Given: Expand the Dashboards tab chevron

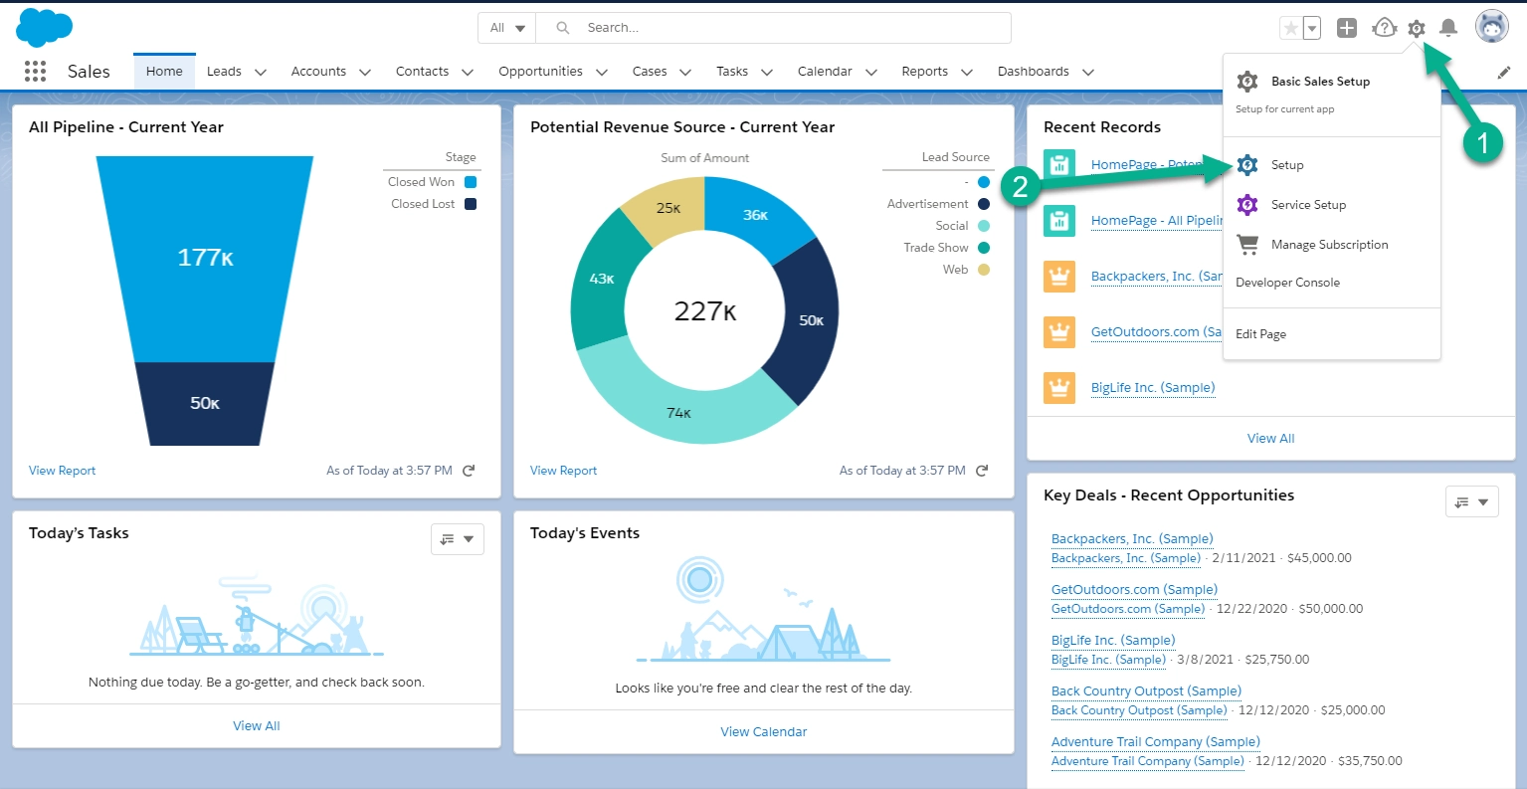Looking at the screenshot, I should pyautogui.click(x=1088, y=73).
